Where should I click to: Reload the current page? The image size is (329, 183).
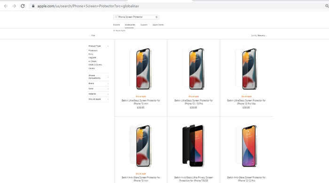(23, 6)
